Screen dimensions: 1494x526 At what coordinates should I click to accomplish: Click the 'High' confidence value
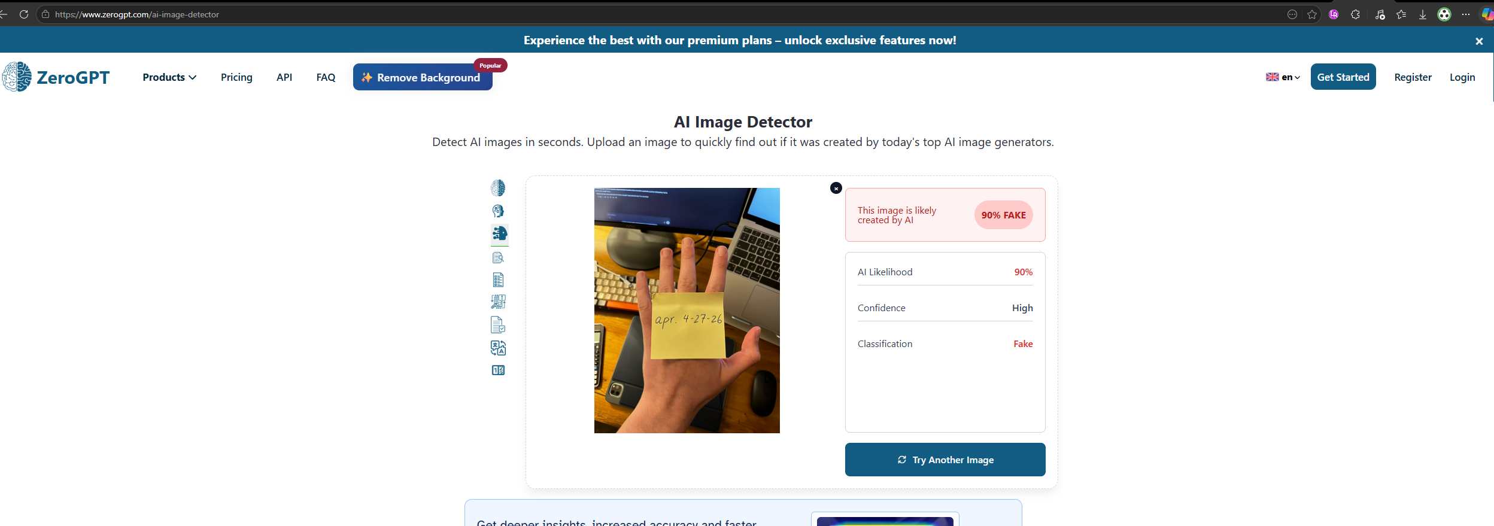click(1022, 308)
